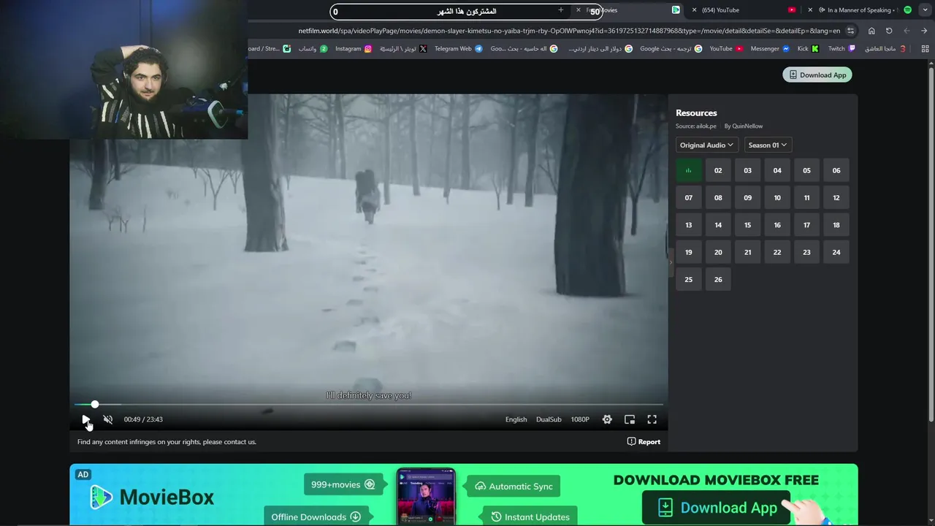The height and width of the screenshot is (526, 935).
Task: Select episode 08
Action: (718, 197)
